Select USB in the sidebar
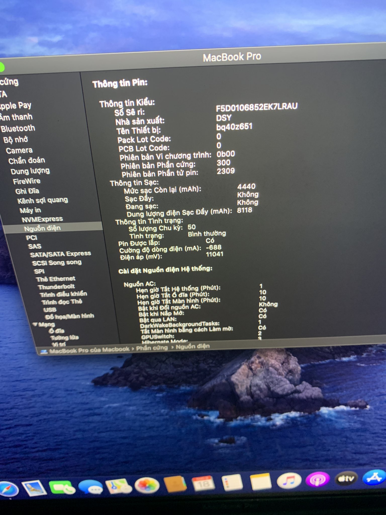Image resolution: width=386 pixels, height=515 pixels. (50, 310)
